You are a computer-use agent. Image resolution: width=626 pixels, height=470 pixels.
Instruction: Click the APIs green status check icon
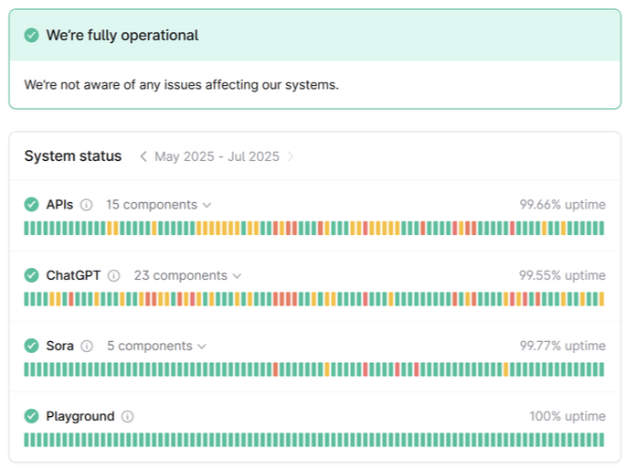31,205
